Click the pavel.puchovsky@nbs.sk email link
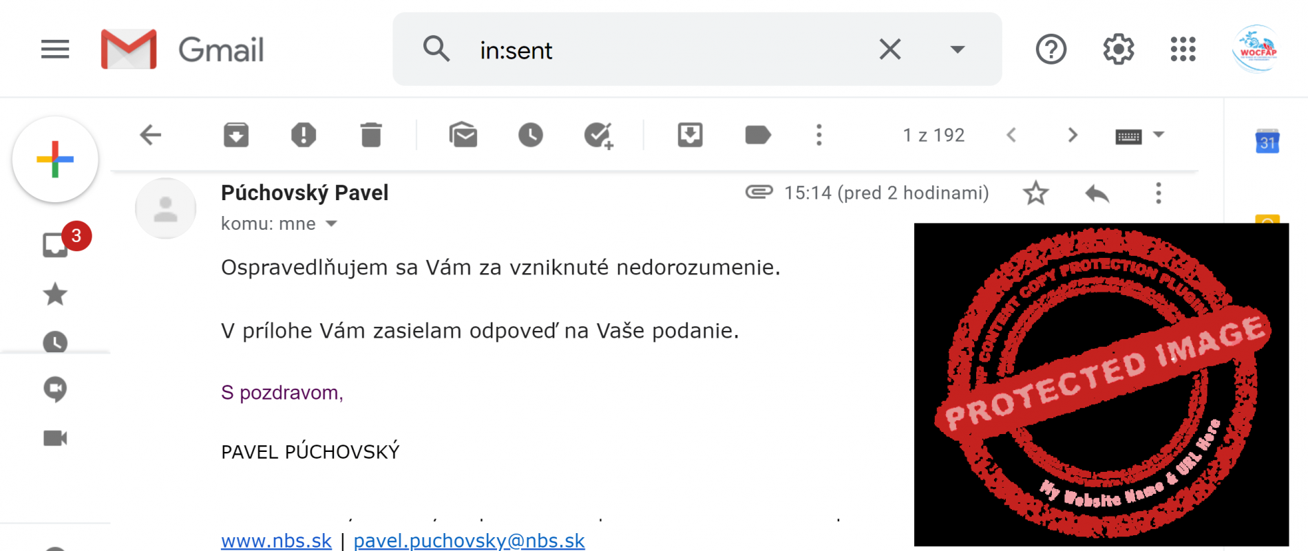This screenshot has width=1308, height=551. (469, 541)
